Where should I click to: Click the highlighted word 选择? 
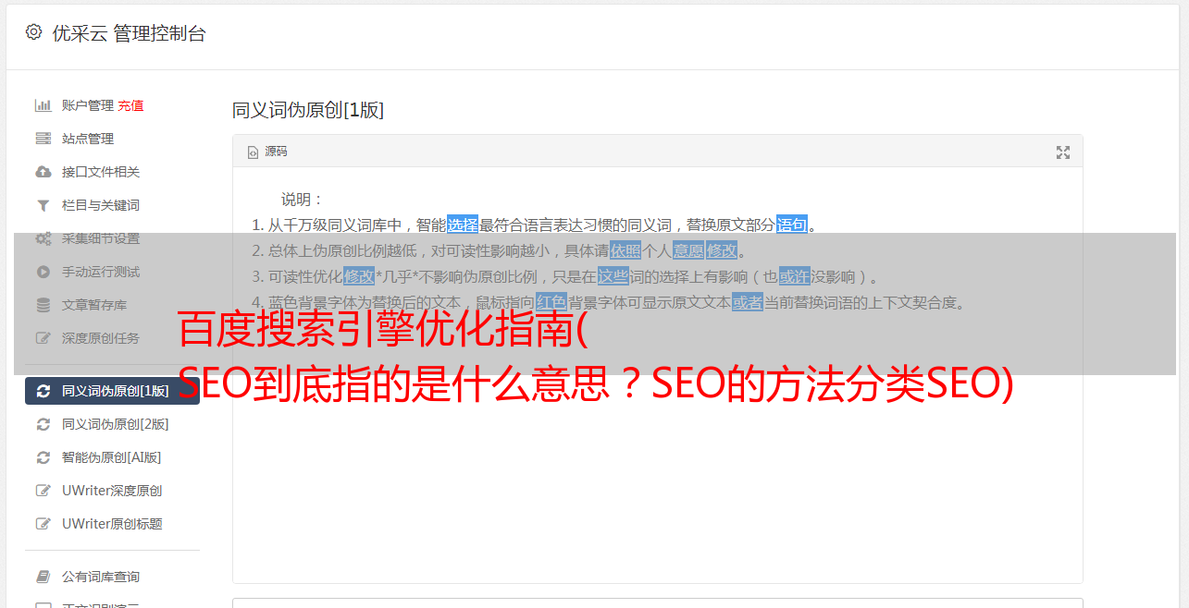coord(463,225)
